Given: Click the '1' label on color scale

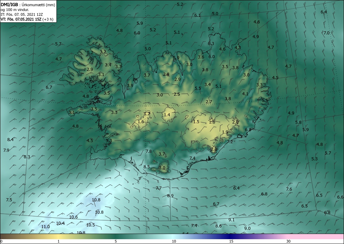Looking at the screenshot, I should click(58, 241).
